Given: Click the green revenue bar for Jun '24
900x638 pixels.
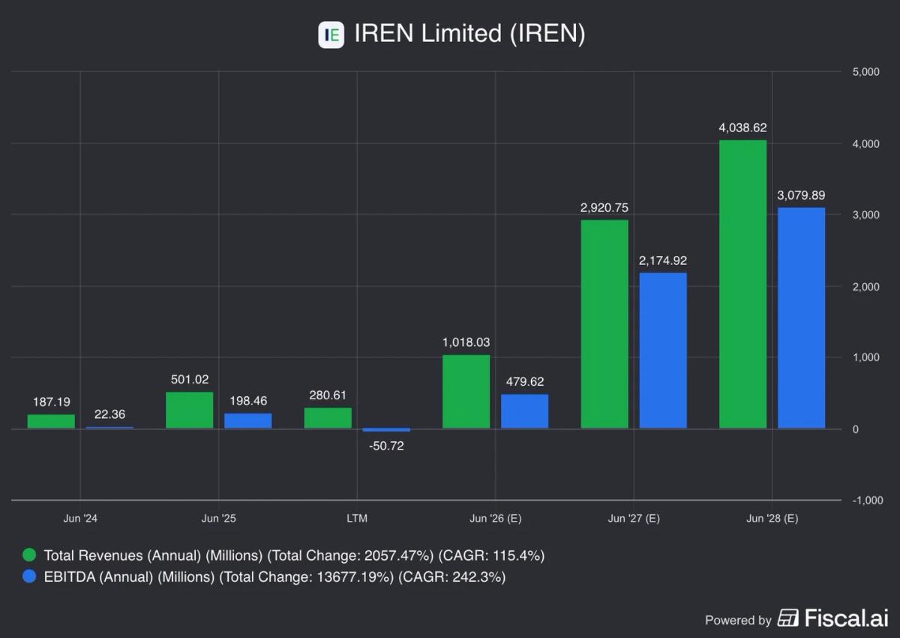Looking at the screenshot, I should 50,420.
